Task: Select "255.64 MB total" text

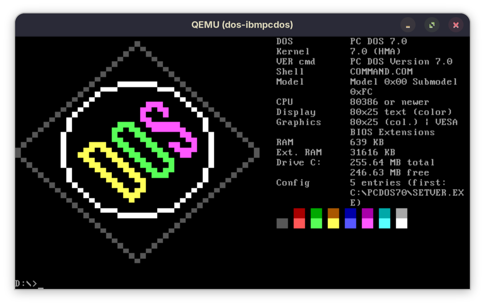Action: coord(392,162)
